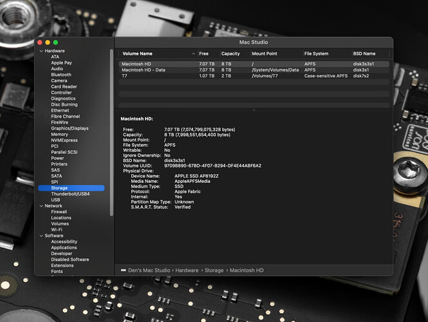Open Diagnostics in the sidebar
Image resolution: width=428 pixels, height=322 pixels.
pyautogui.click(x=63, y=99)
